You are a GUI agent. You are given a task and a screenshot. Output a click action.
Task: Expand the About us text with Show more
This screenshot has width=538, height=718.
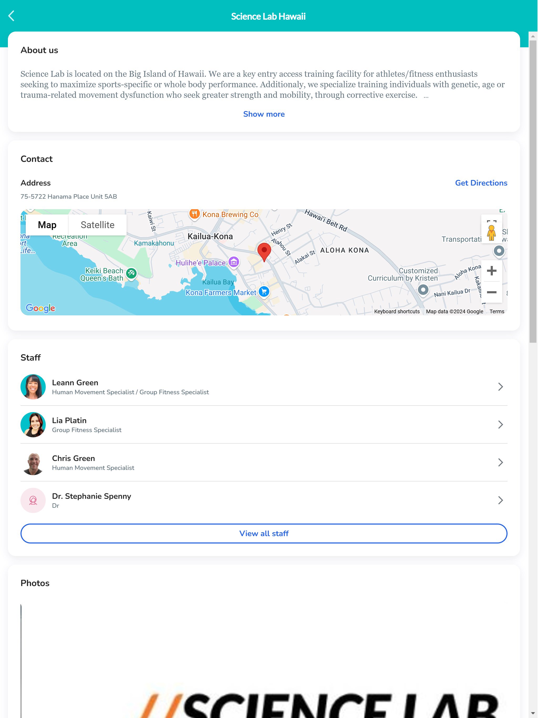tap(264, 114)
